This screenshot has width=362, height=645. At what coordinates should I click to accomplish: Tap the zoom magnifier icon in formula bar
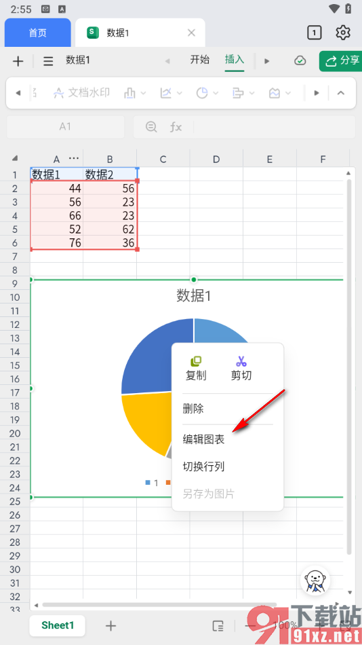[x=151, y=127]
